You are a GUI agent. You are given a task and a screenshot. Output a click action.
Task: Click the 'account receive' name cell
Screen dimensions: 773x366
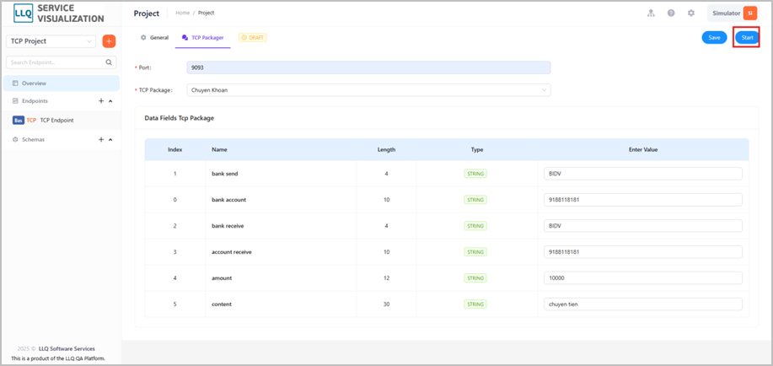(281, 252)
